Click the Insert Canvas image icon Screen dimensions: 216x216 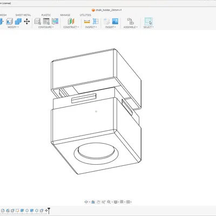point(115,22)
